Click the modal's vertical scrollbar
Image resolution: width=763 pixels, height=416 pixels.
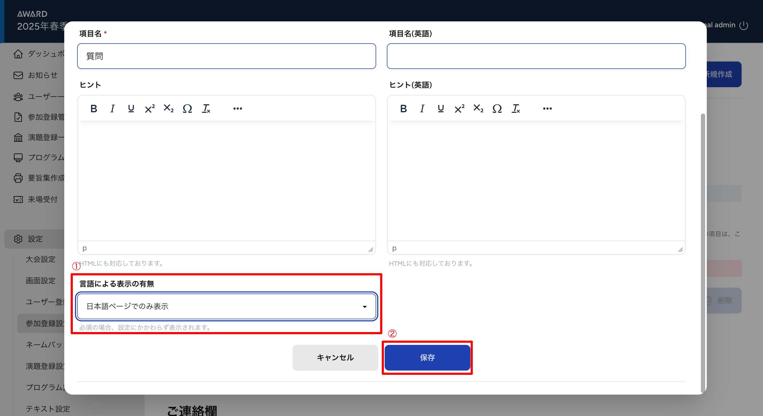point(702,252)
